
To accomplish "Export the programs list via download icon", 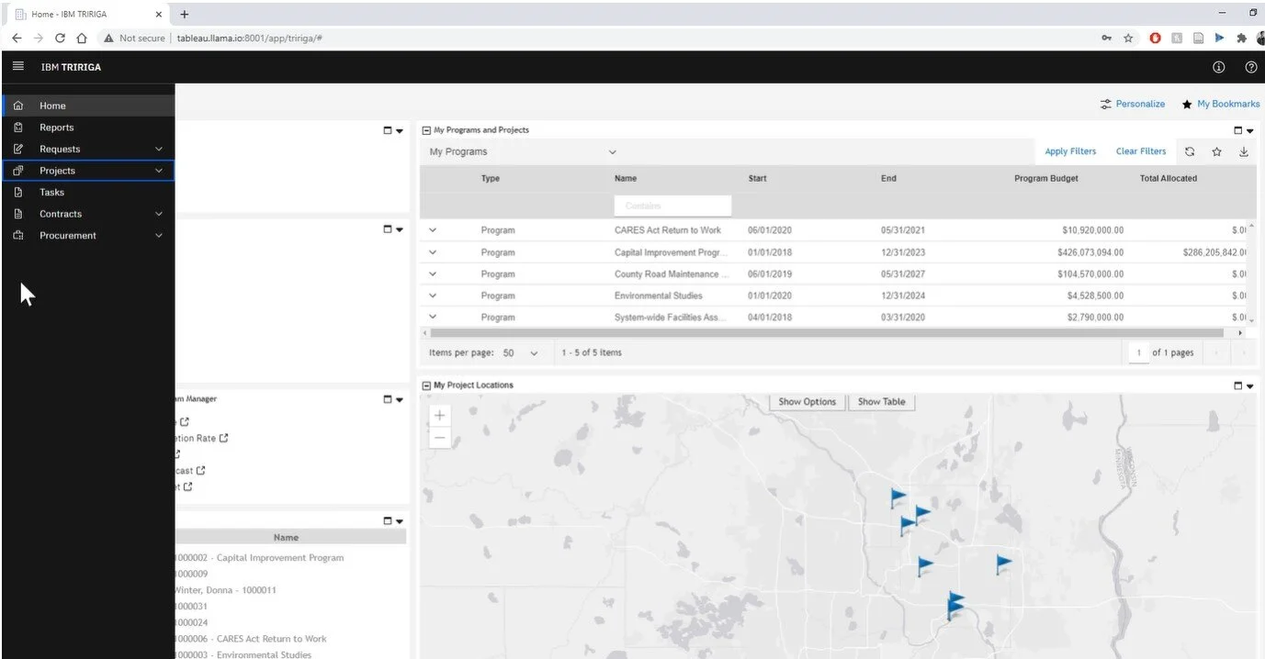I will tap(1243, 151).
